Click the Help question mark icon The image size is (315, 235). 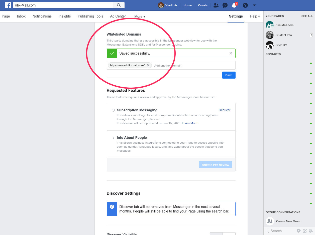pyautogui.click(x=245, y=5)
